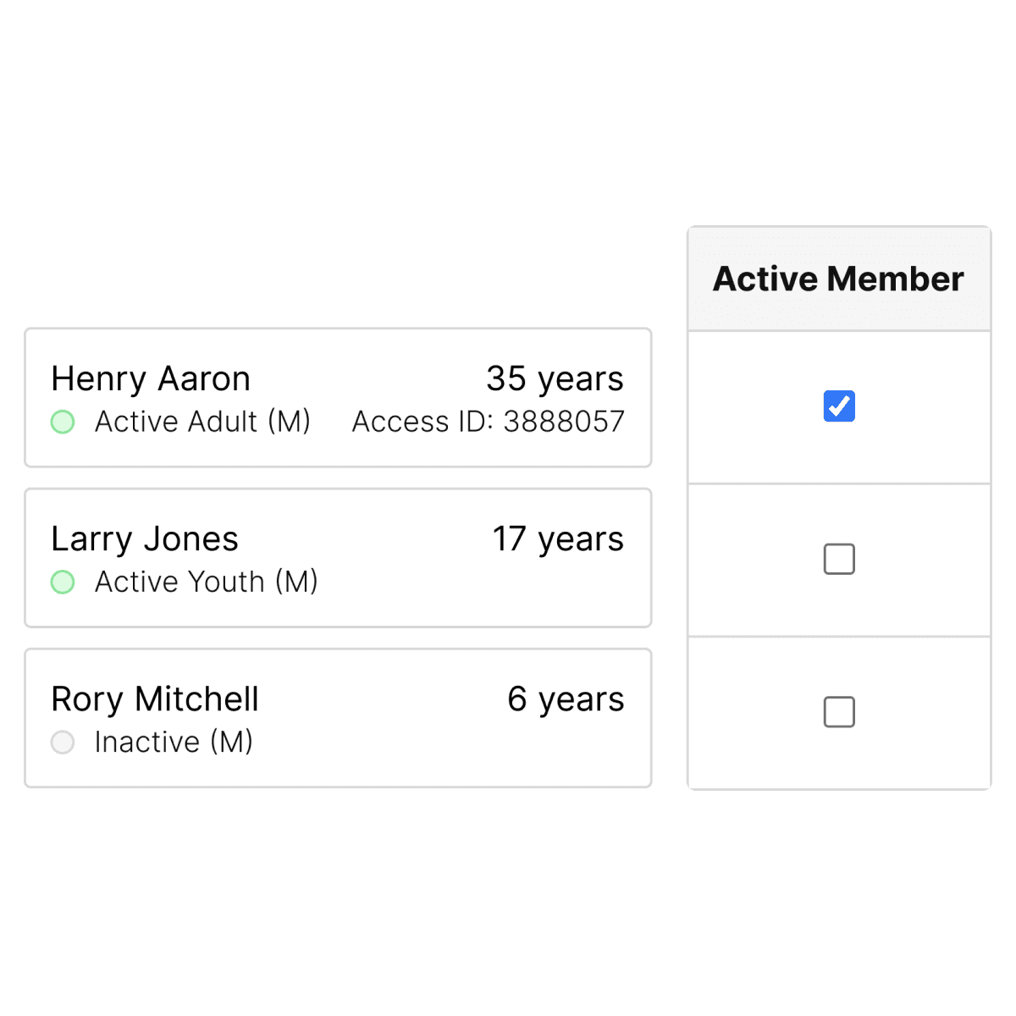Select the Henry Aaron member card

[338, 398]
